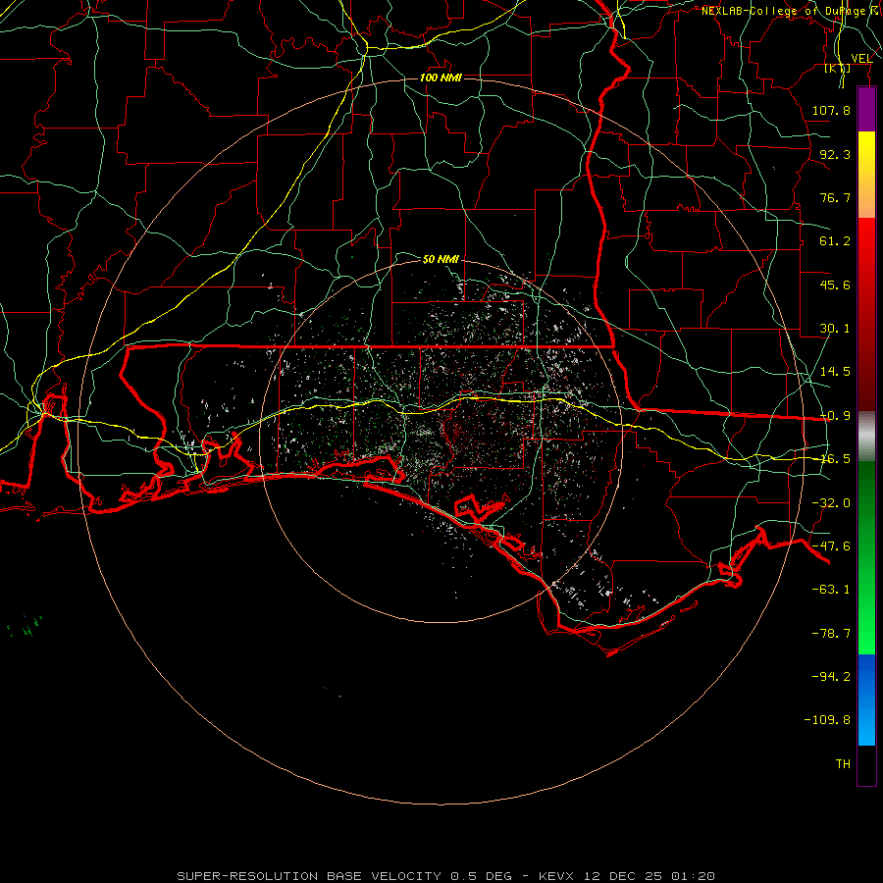This screenshot has height=883, width=883.
Task: Select the -78.7 value on velocity scale
Action: pos(831,634)
